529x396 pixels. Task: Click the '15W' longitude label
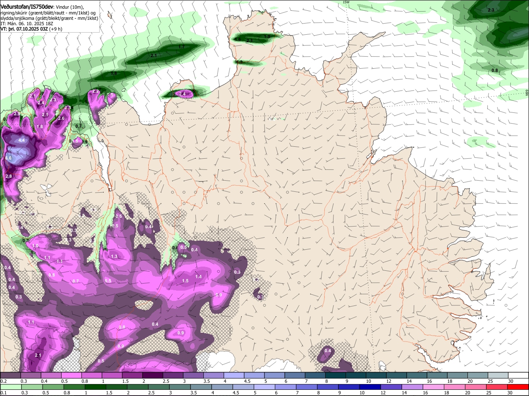(346, 2)
